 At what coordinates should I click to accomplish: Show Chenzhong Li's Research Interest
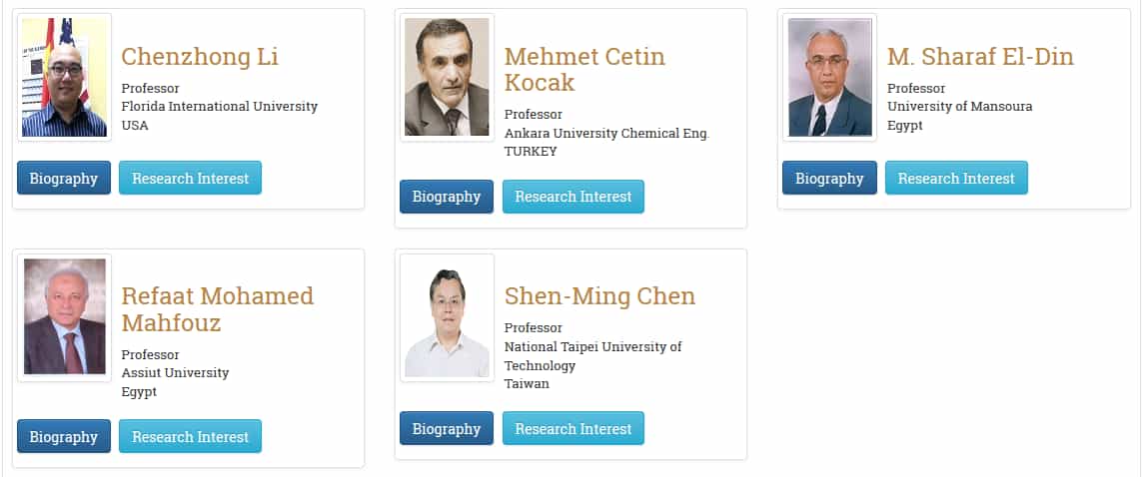pyautogui.click(x=190, y=179)
